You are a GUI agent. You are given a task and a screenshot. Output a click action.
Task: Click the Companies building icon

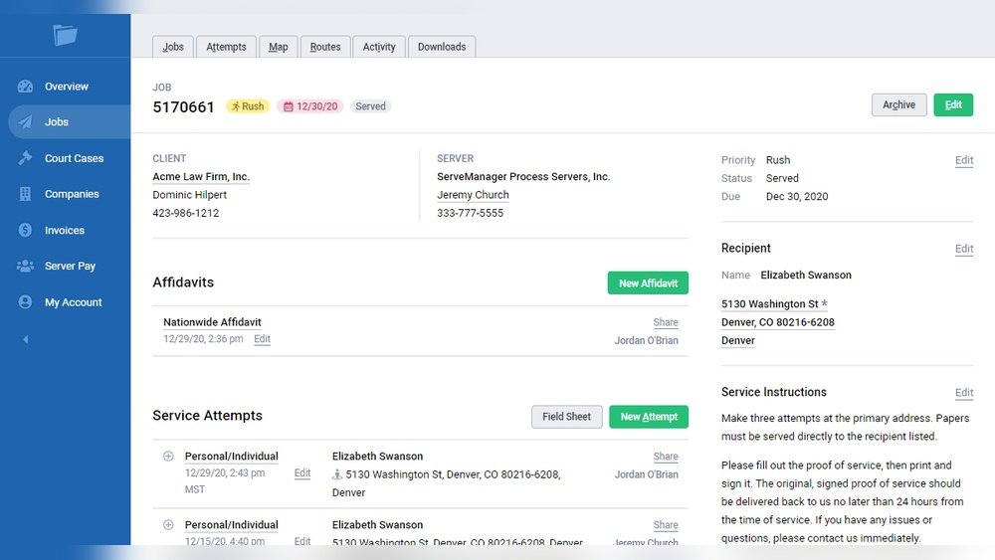[x=26, y=194]
